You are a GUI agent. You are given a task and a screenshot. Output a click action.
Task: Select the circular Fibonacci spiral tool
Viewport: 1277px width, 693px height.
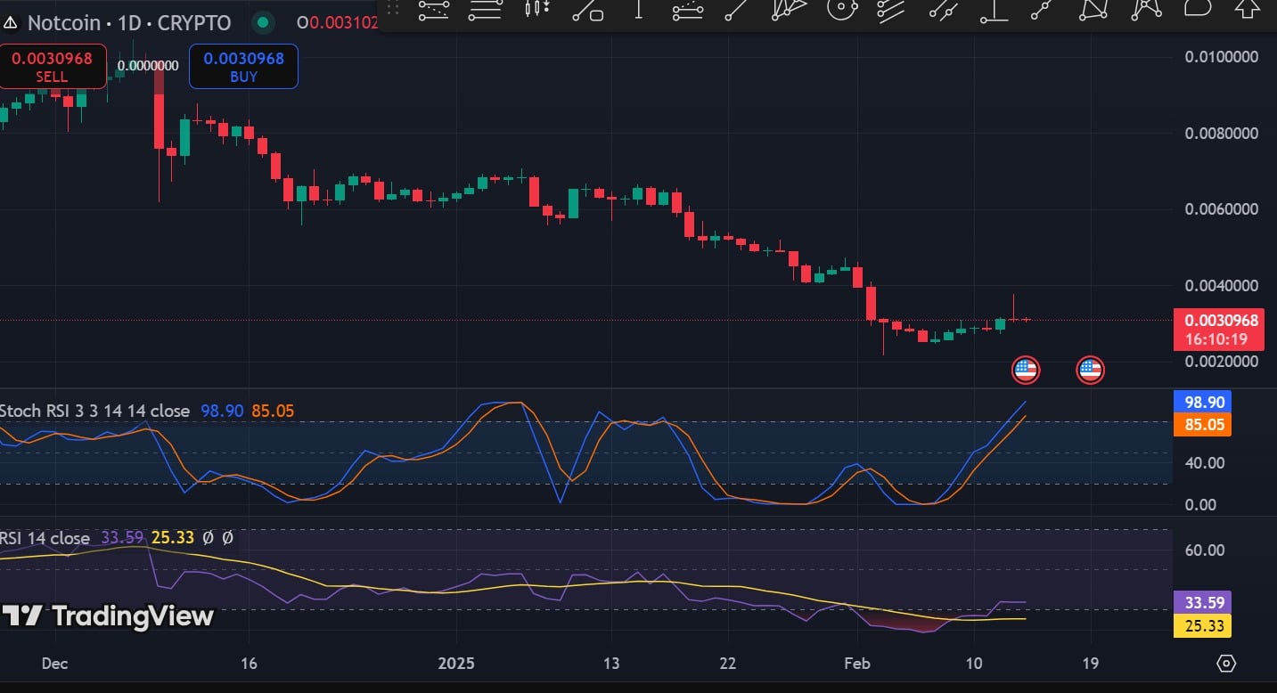click(x=840, y=9)
